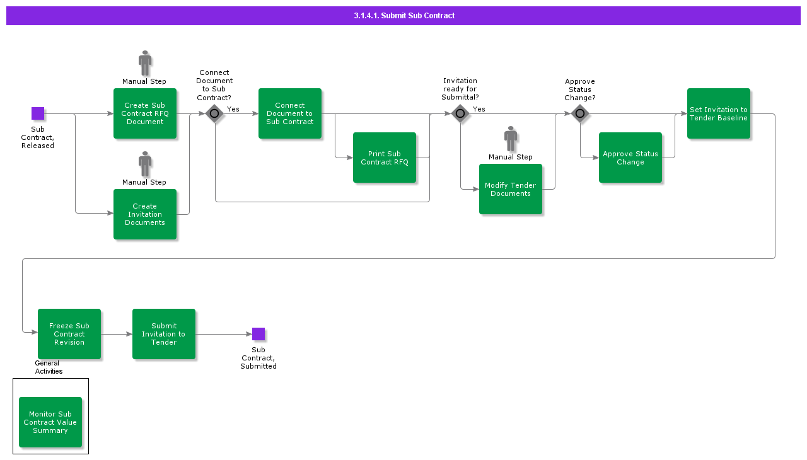Select the Invitation ready for Submittal gateway diamond
The image size is (807, 460).
[460, 113]
